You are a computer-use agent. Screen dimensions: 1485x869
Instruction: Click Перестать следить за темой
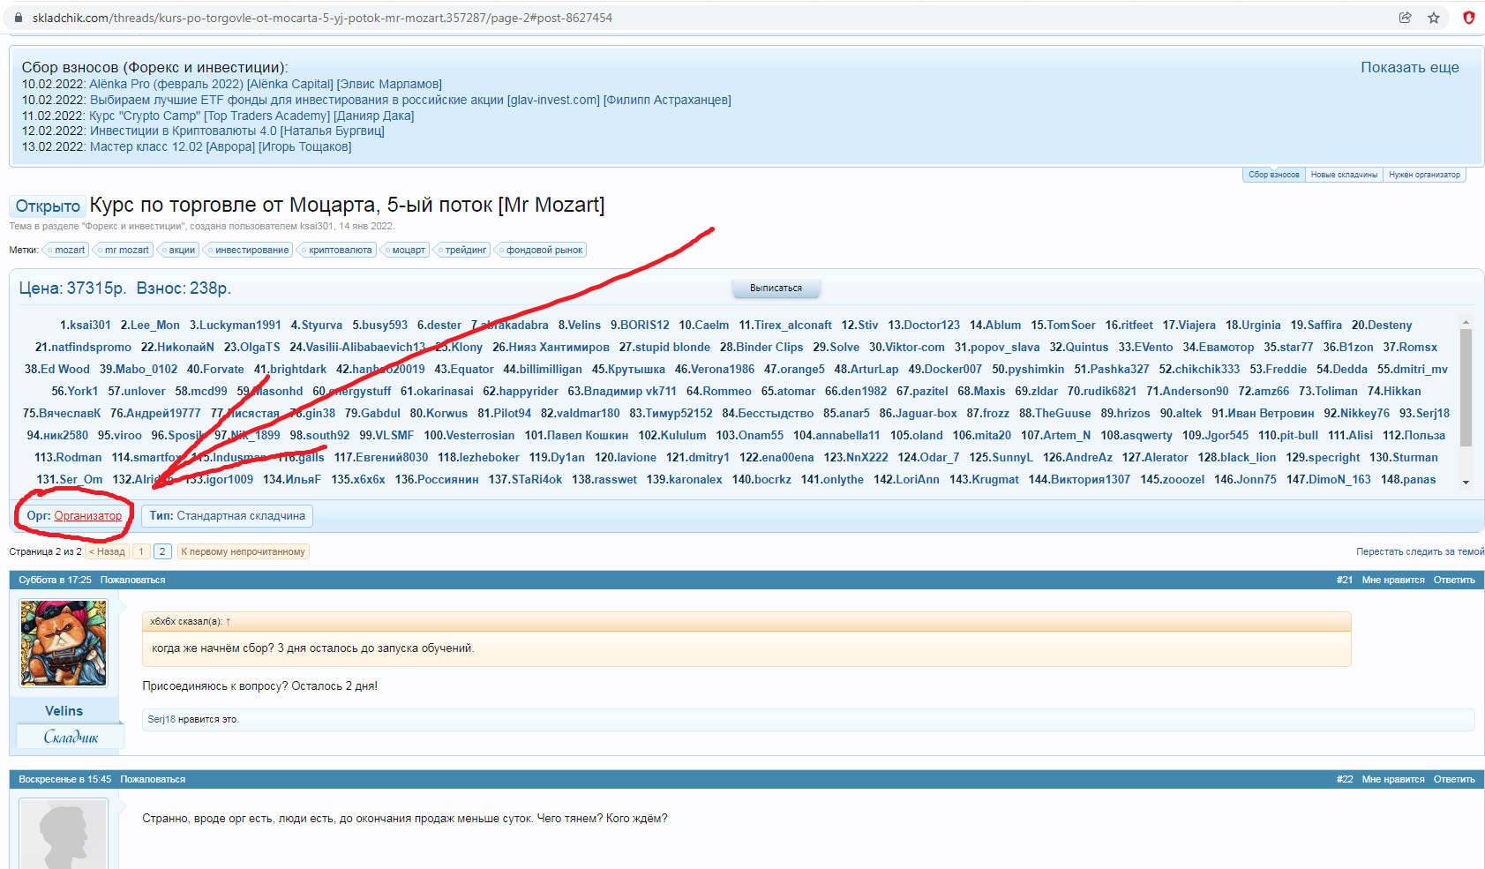1420,551
